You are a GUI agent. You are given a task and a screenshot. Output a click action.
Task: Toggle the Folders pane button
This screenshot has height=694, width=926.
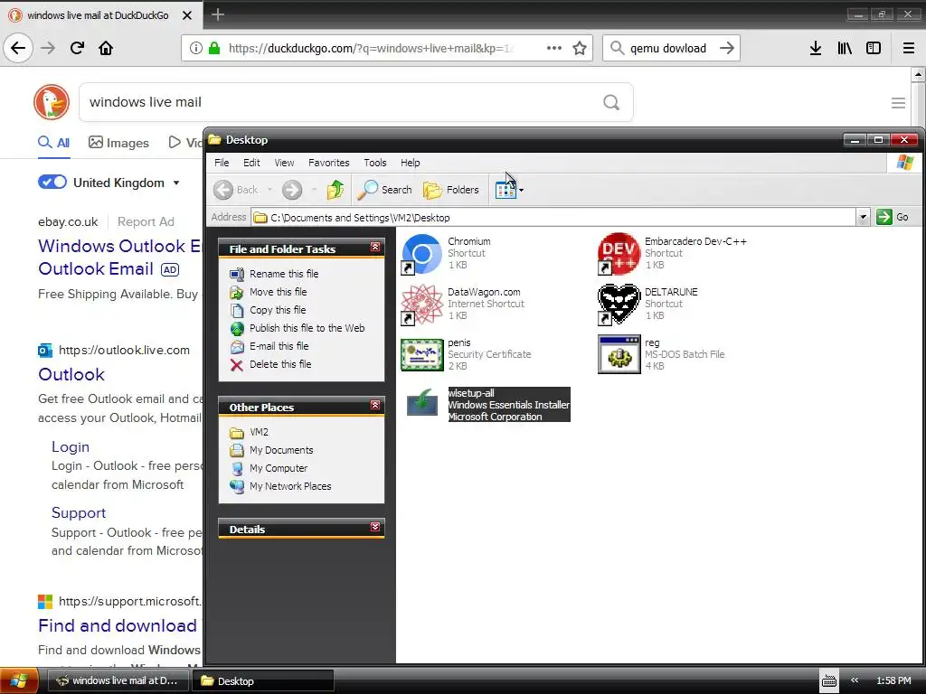click(451, 190)
